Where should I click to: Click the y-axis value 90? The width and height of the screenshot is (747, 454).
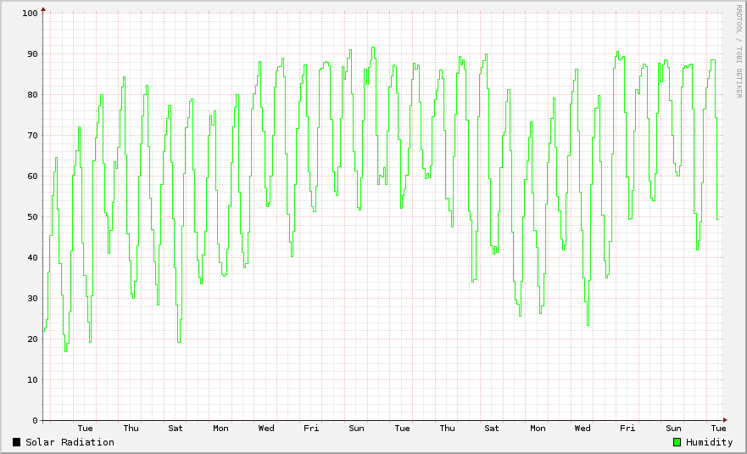pyautogui.click(x=32, y=54)
